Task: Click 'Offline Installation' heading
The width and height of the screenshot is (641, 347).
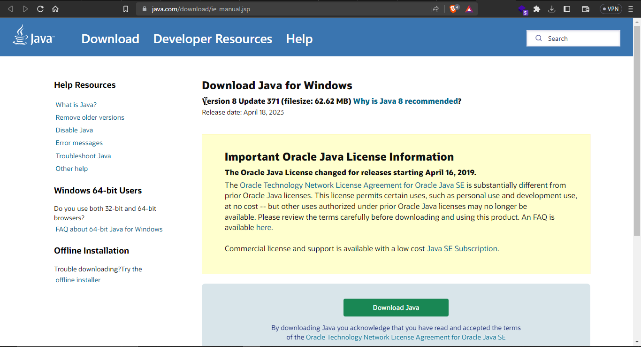Action: 92,251
